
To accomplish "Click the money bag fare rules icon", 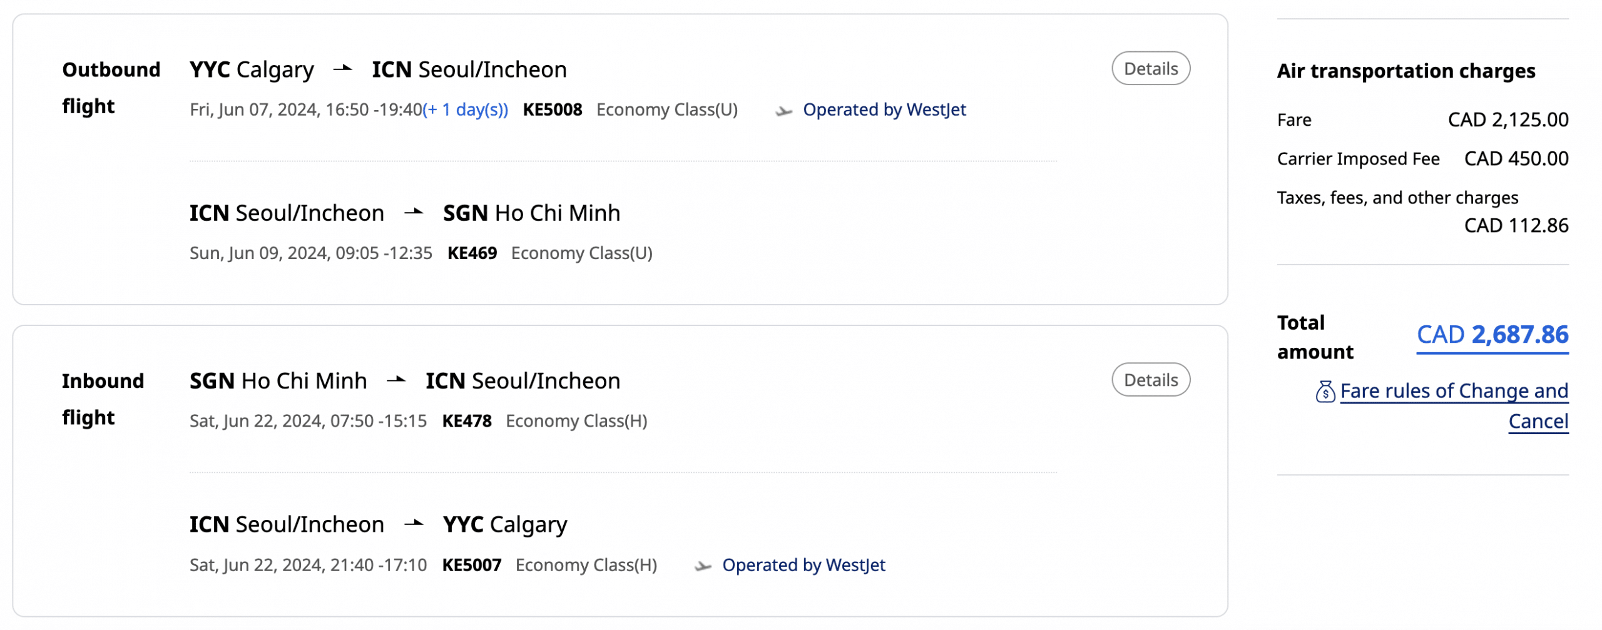I will click(x=1324, y=392).
